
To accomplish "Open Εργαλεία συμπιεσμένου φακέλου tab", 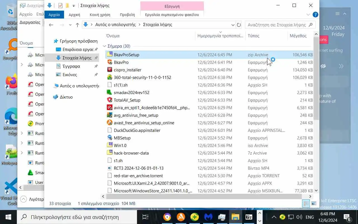I will point(172,15).
